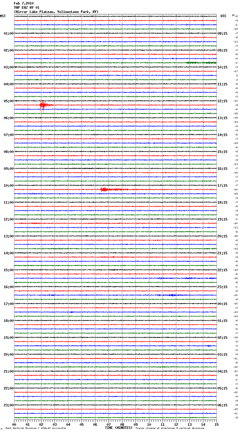Click the 19:15 UTC time label
Viewport: 239px width, 432px height.
click(x=222, y=219)
